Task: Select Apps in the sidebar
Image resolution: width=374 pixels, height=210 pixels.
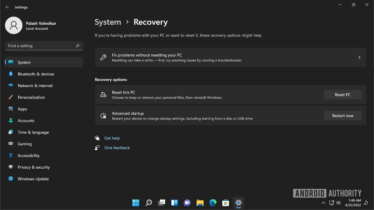Action: (44, 109)
